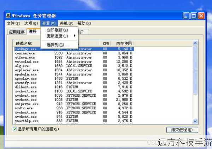Choose 立即刷新(R) from the menu
This screenshot has width=212, height=149.
59,30
